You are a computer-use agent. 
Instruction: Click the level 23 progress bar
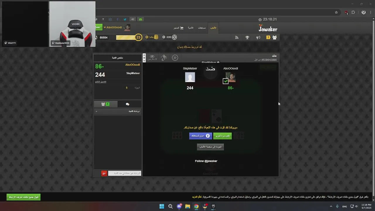tap(126, 37)
